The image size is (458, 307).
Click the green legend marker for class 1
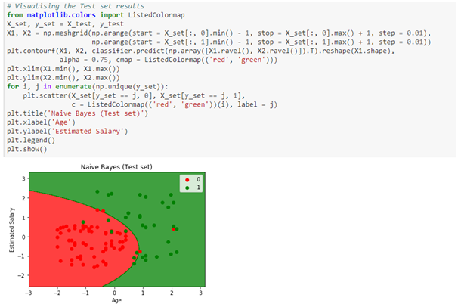tap(187, 188)
